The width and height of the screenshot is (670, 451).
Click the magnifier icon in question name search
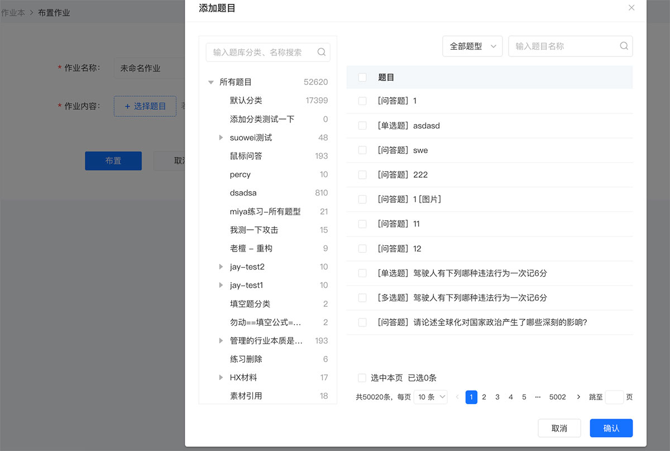pos(624,46)
